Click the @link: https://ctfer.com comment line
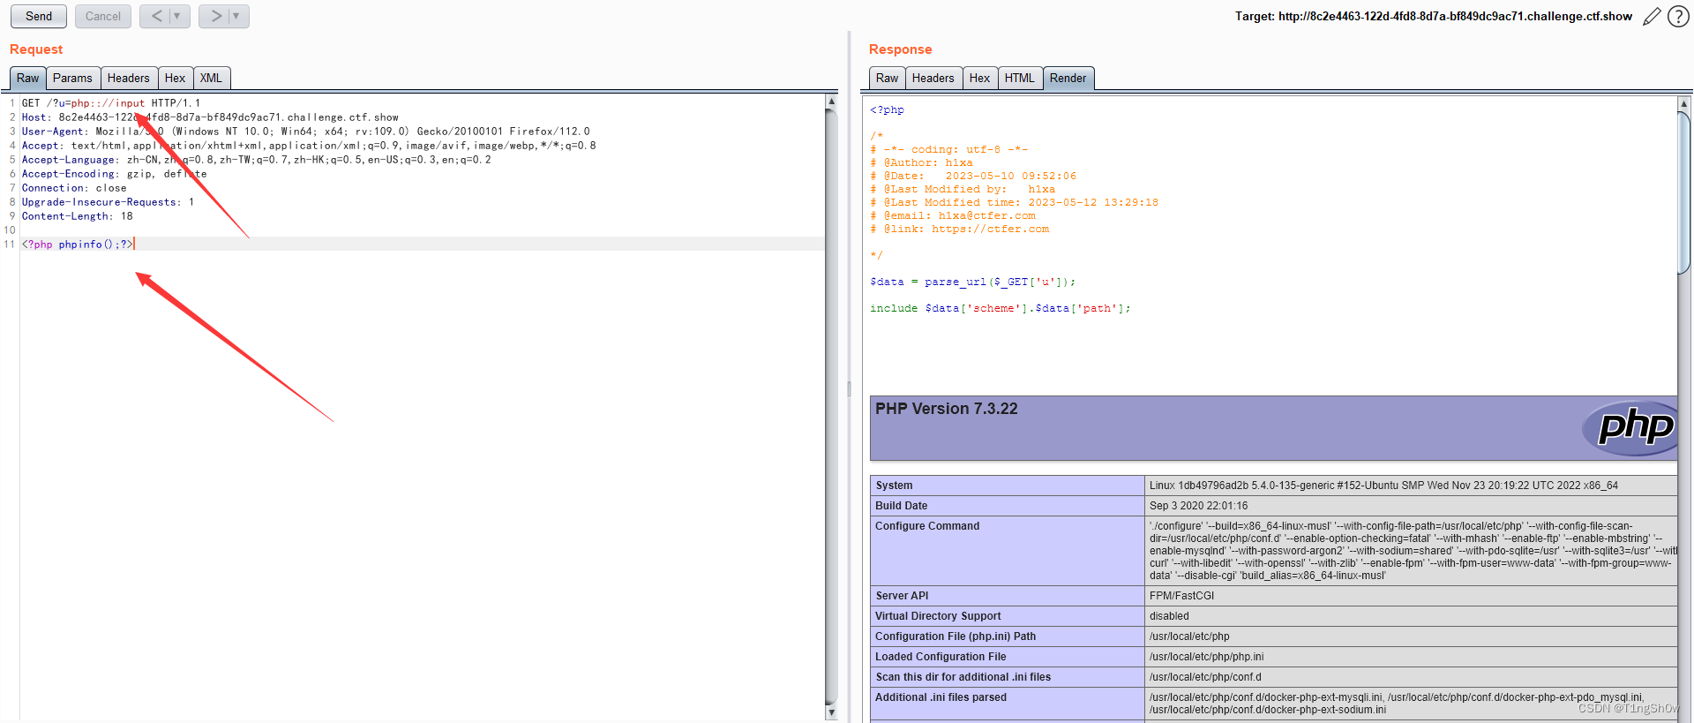 [960, 229]
